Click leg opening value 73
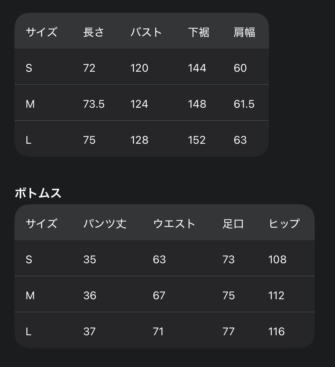335x367 pixels. point(228,260)
